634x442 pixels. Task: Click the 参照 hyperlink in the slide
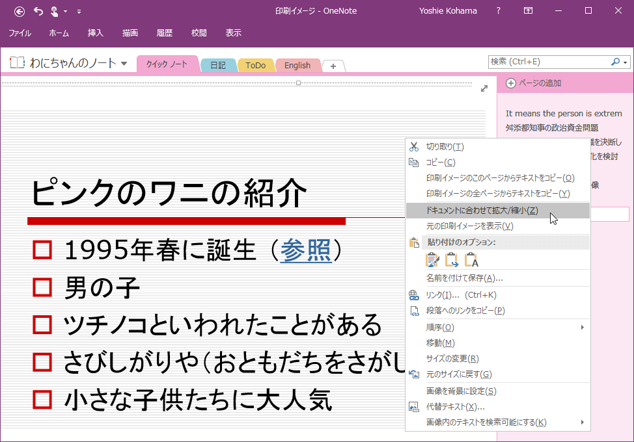[x=306, y=250]
